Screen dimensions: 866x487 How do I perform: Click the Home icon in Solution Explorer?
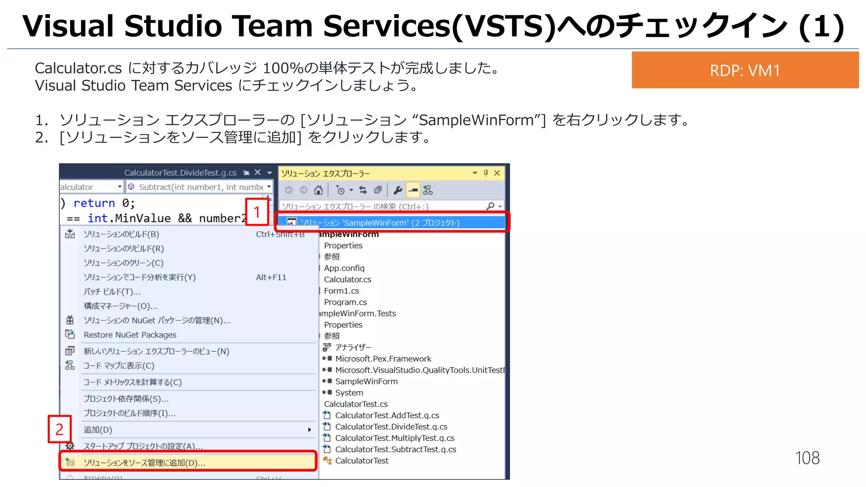pyautogui.click(x=318, y=190)
